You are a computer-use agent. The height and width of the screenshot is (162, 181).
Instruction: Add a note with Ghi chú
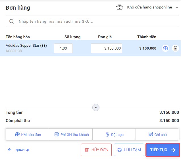pos(157,135)
